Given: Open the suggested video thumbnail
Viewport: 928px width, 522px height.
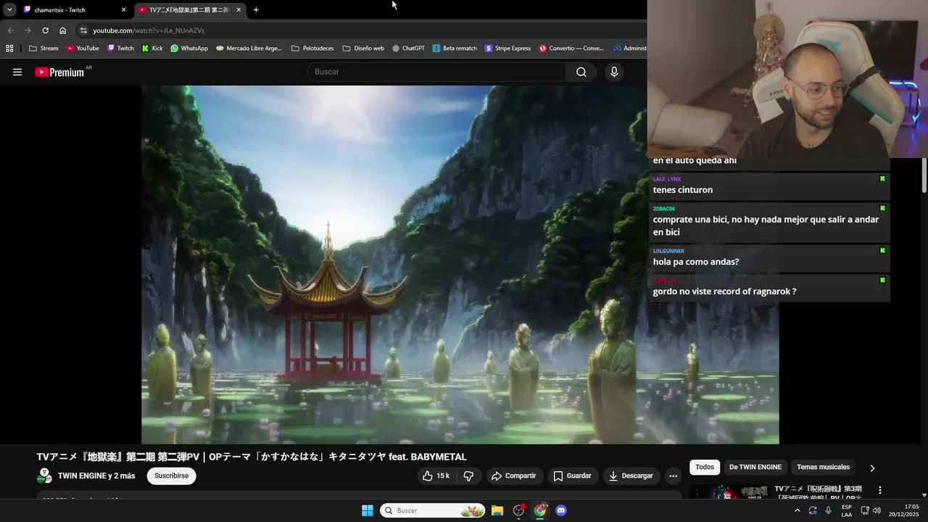Looking at the screenshot, I should (x=729, y=492).
